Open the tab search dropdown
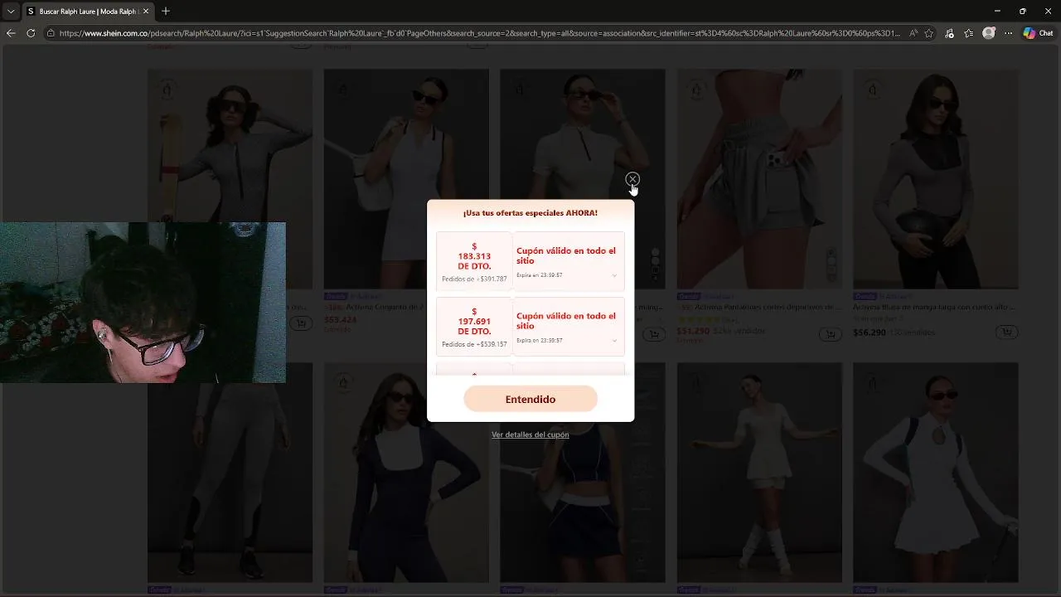This screenshot has width=1061, height=597. click(x=11, y=12)
